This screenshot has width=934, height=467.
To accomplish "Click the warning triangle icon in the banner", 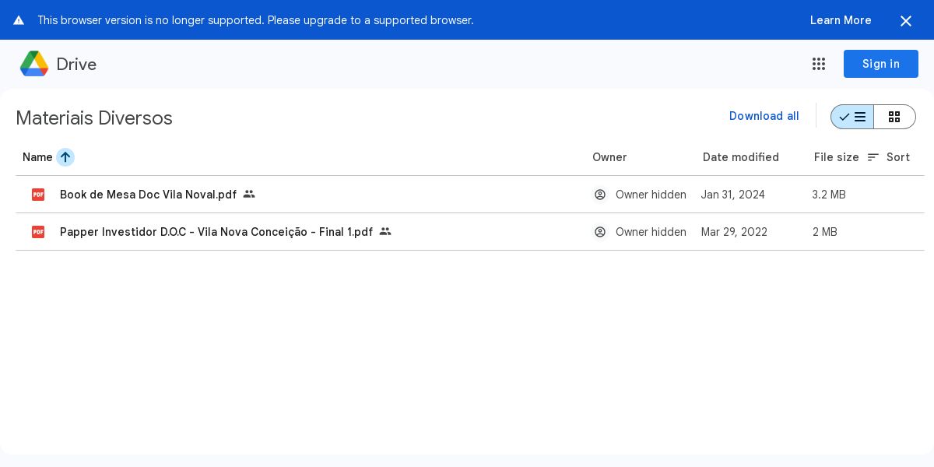I will pos(19,20).
